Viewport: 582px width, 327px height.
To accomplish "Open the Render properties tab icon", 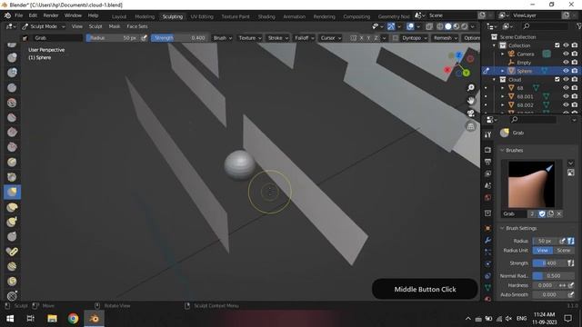I will (x=487, y=150).
